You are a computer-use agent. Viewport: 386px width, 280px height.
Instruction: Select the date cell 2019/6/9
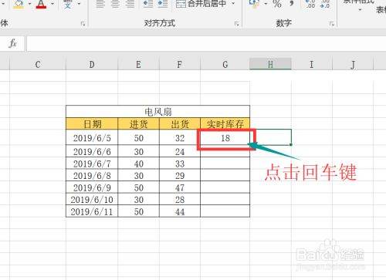[x=92, y=187]
